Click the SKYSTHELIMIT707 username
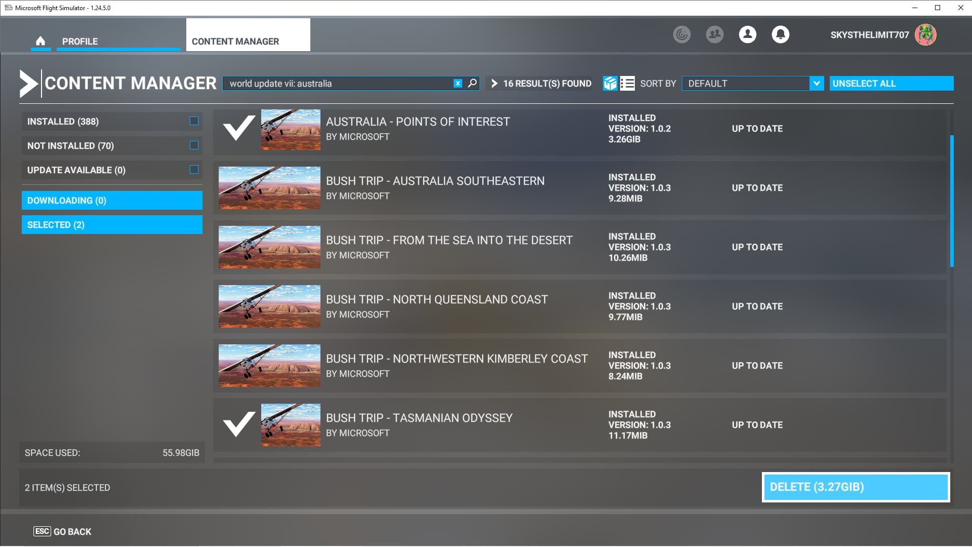972x547 pixels. click(869, 35)
